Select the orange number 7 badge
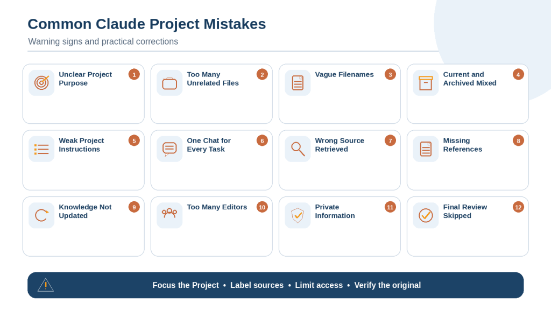 pyautogui.click(x=390, y=140)
